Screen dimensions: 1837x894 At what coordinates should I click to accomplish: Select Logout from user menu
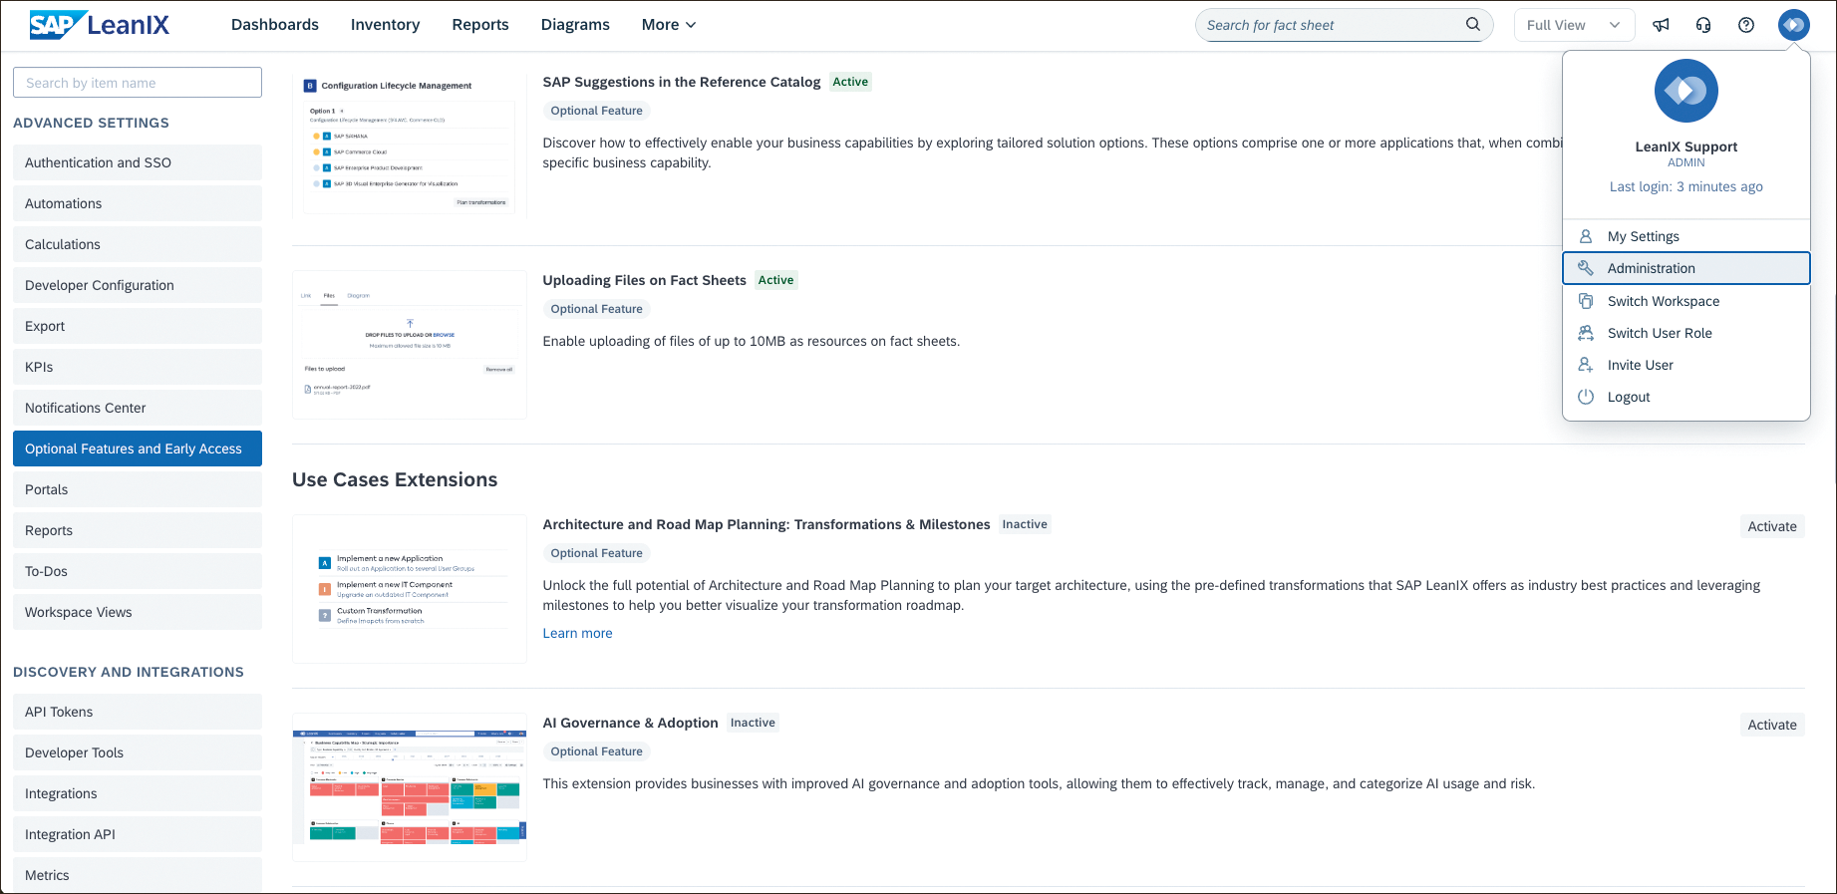[x=1686, y=397]
